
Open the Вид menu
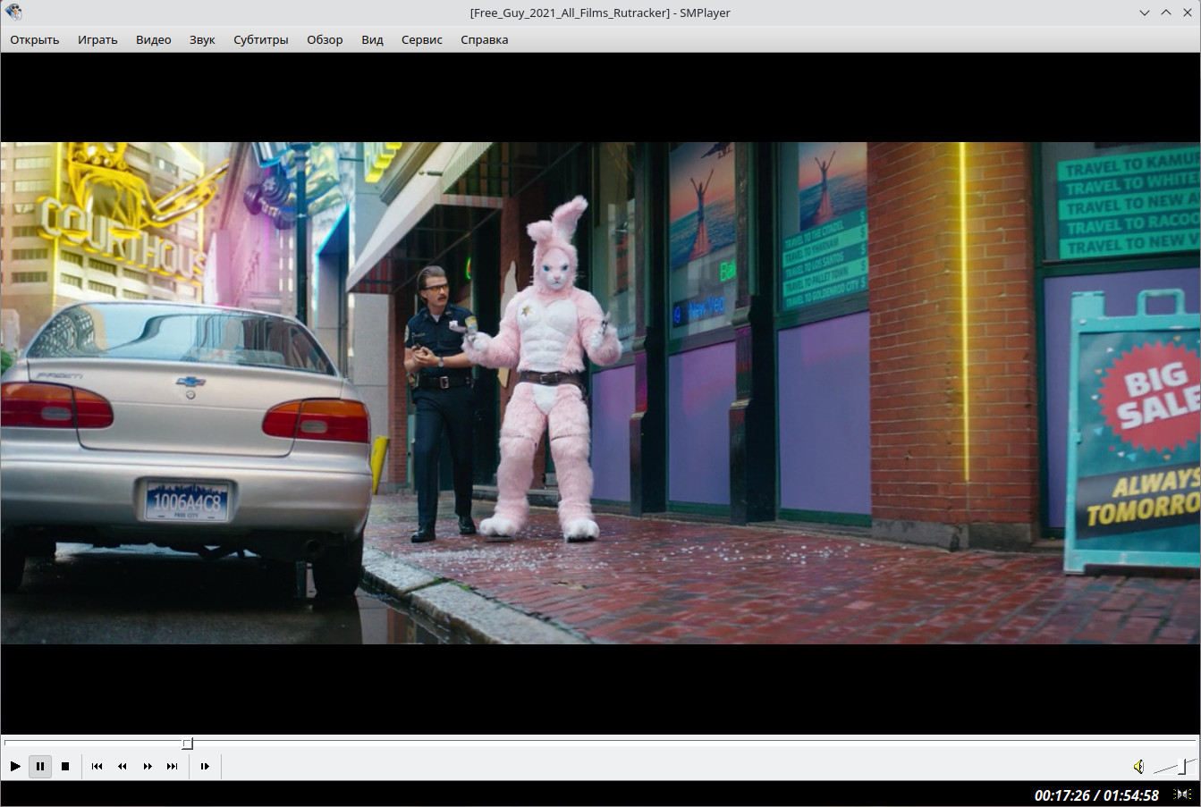click(x=372, y=39)
